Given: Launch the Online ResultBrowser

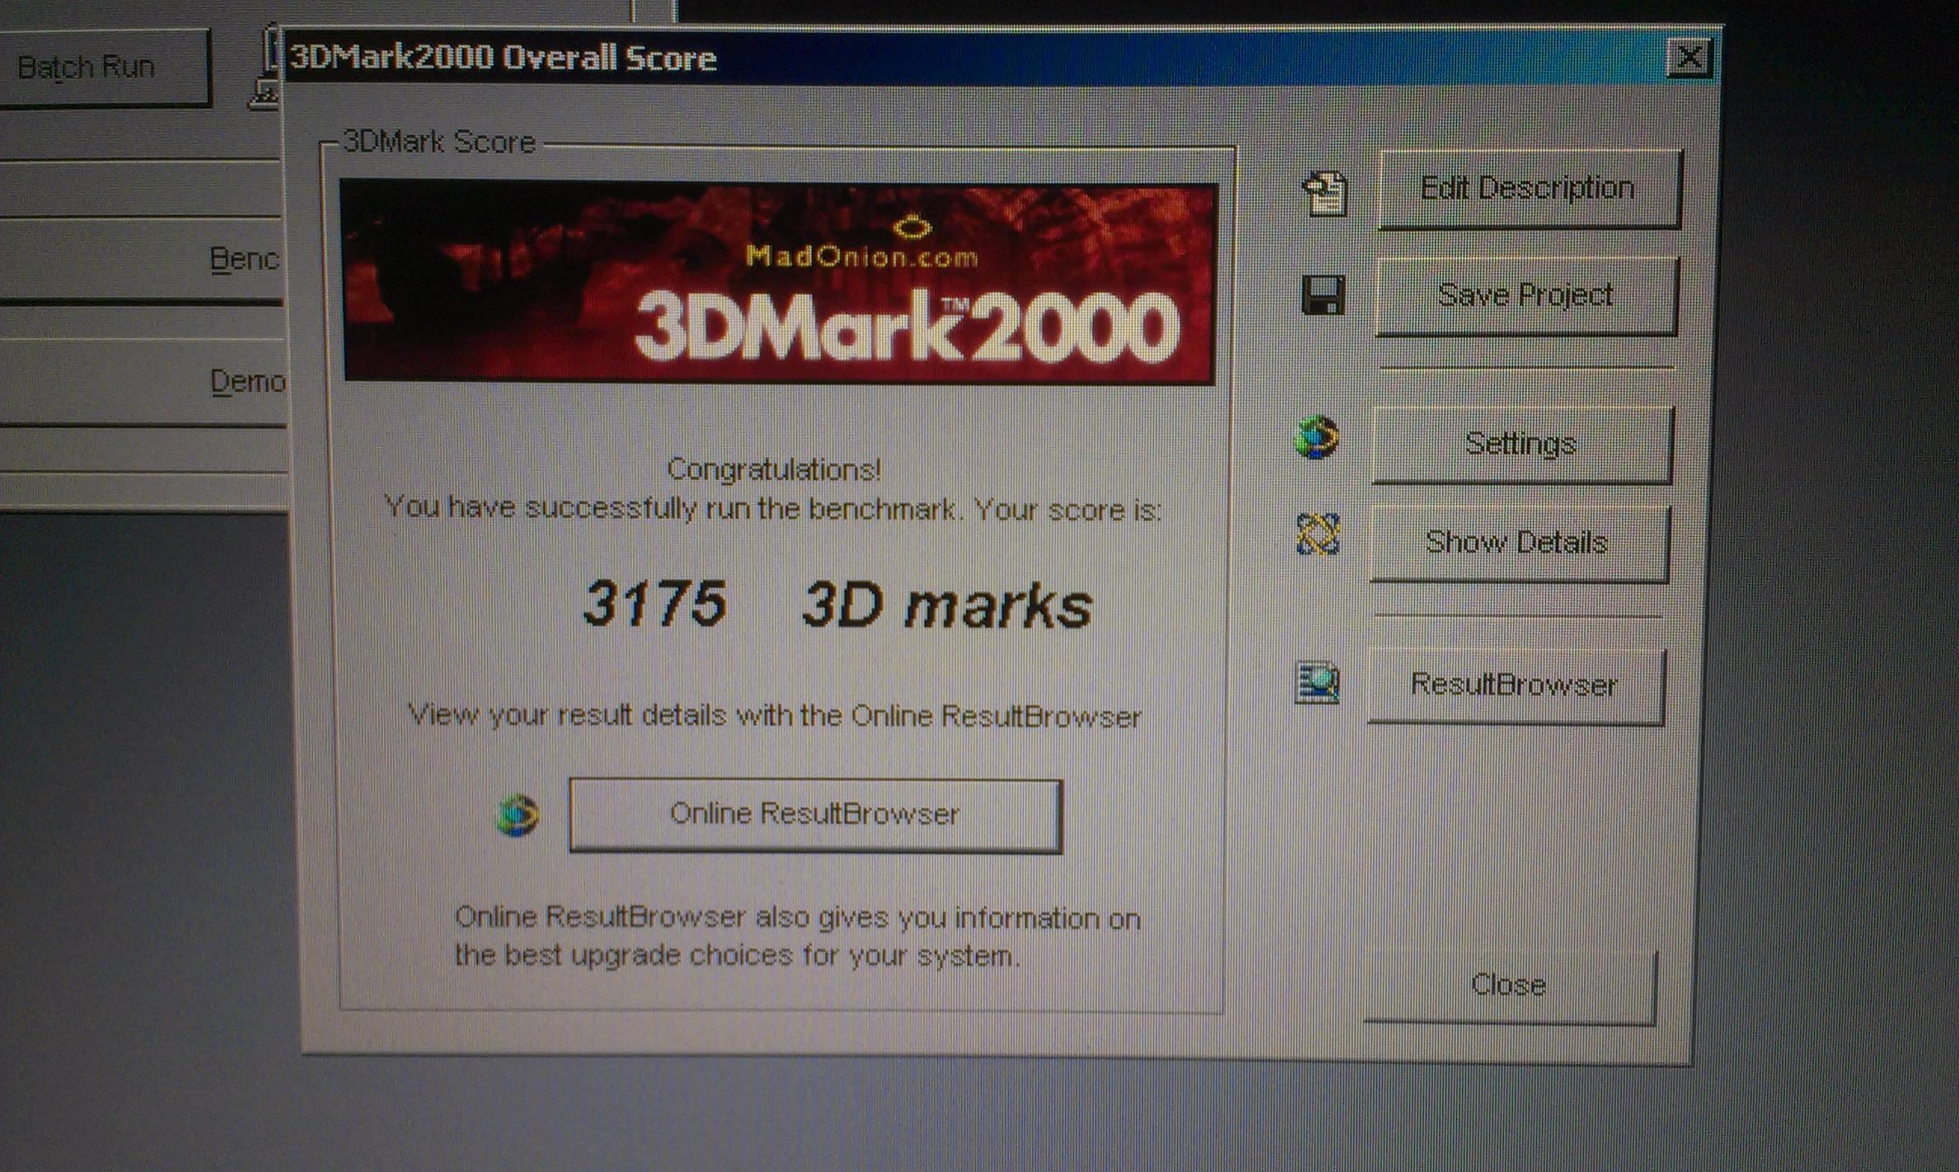Looking at the screenshot, I should click(x=814, y=815).
